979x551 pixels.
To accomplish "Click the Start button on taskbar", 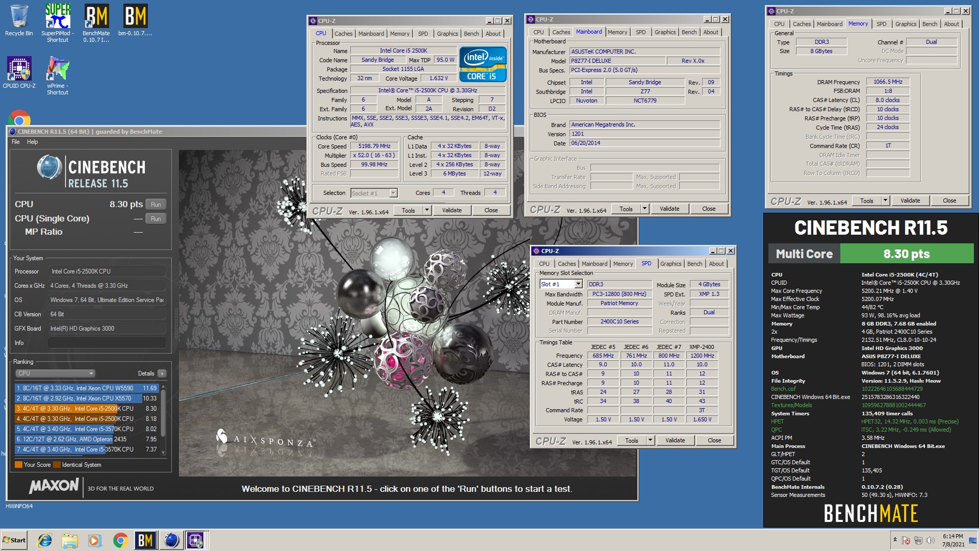I will [x=14, y=540].
